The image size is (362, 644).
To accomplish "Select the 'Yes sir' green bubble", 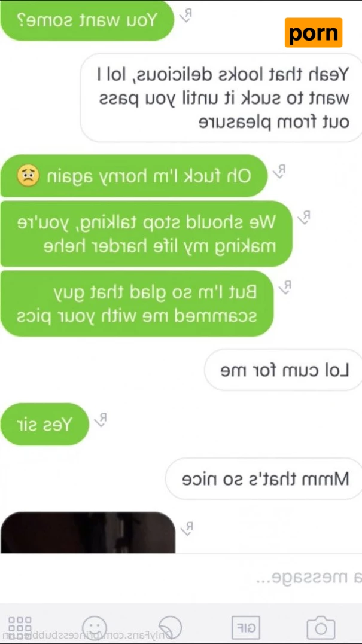I will coord(44,425).
